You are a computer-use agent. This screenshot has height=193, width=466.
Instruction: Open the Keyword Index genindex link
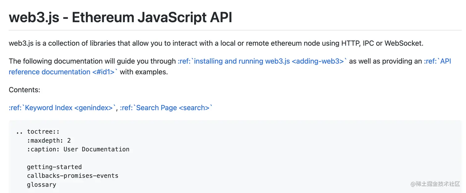(x=62, y=108)
